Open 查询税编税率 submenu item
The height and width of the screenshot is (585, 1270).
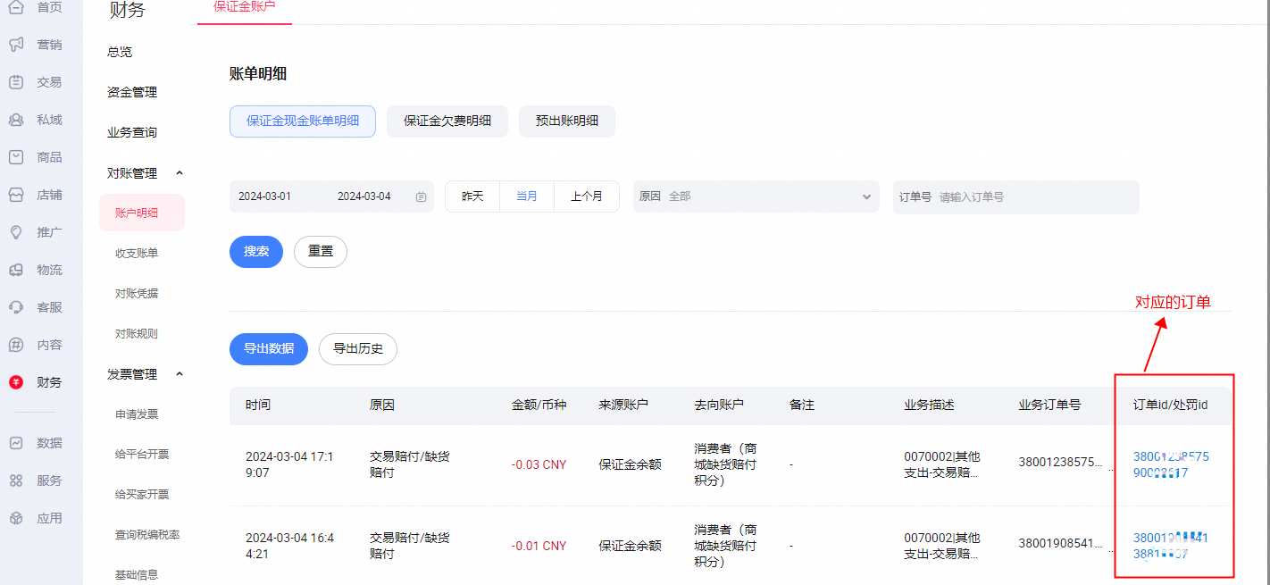click(x=147, y=535)
